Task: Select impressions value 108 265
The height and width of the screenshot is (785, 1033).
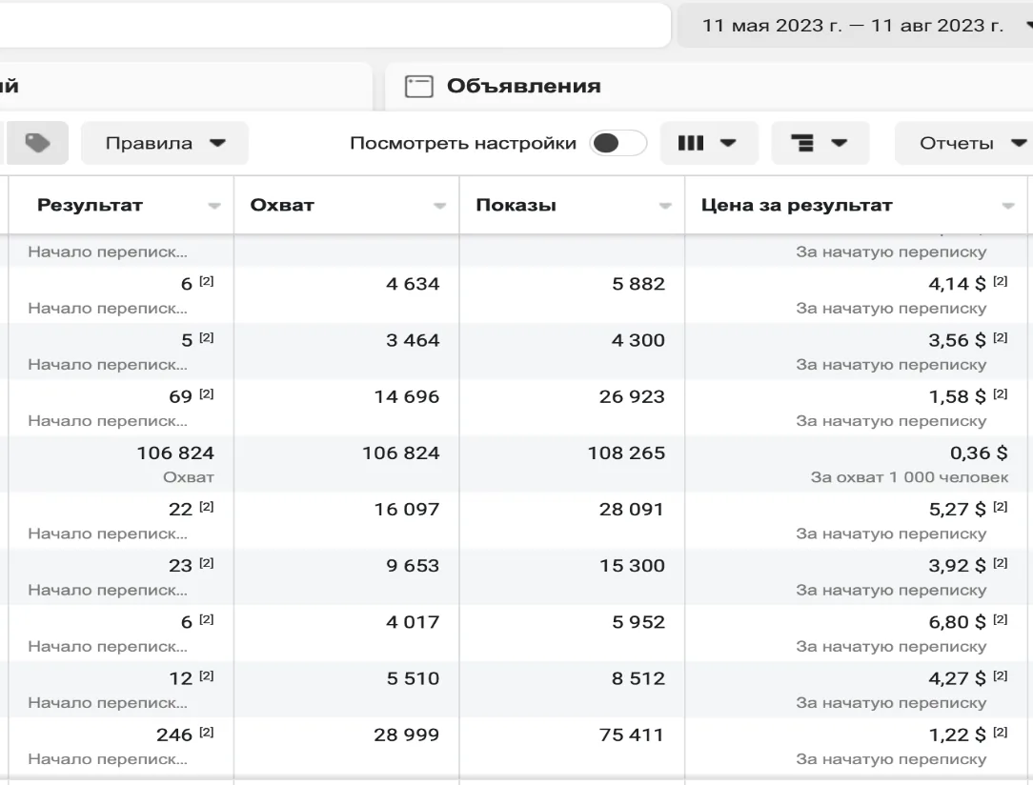Action: point(626,453)
